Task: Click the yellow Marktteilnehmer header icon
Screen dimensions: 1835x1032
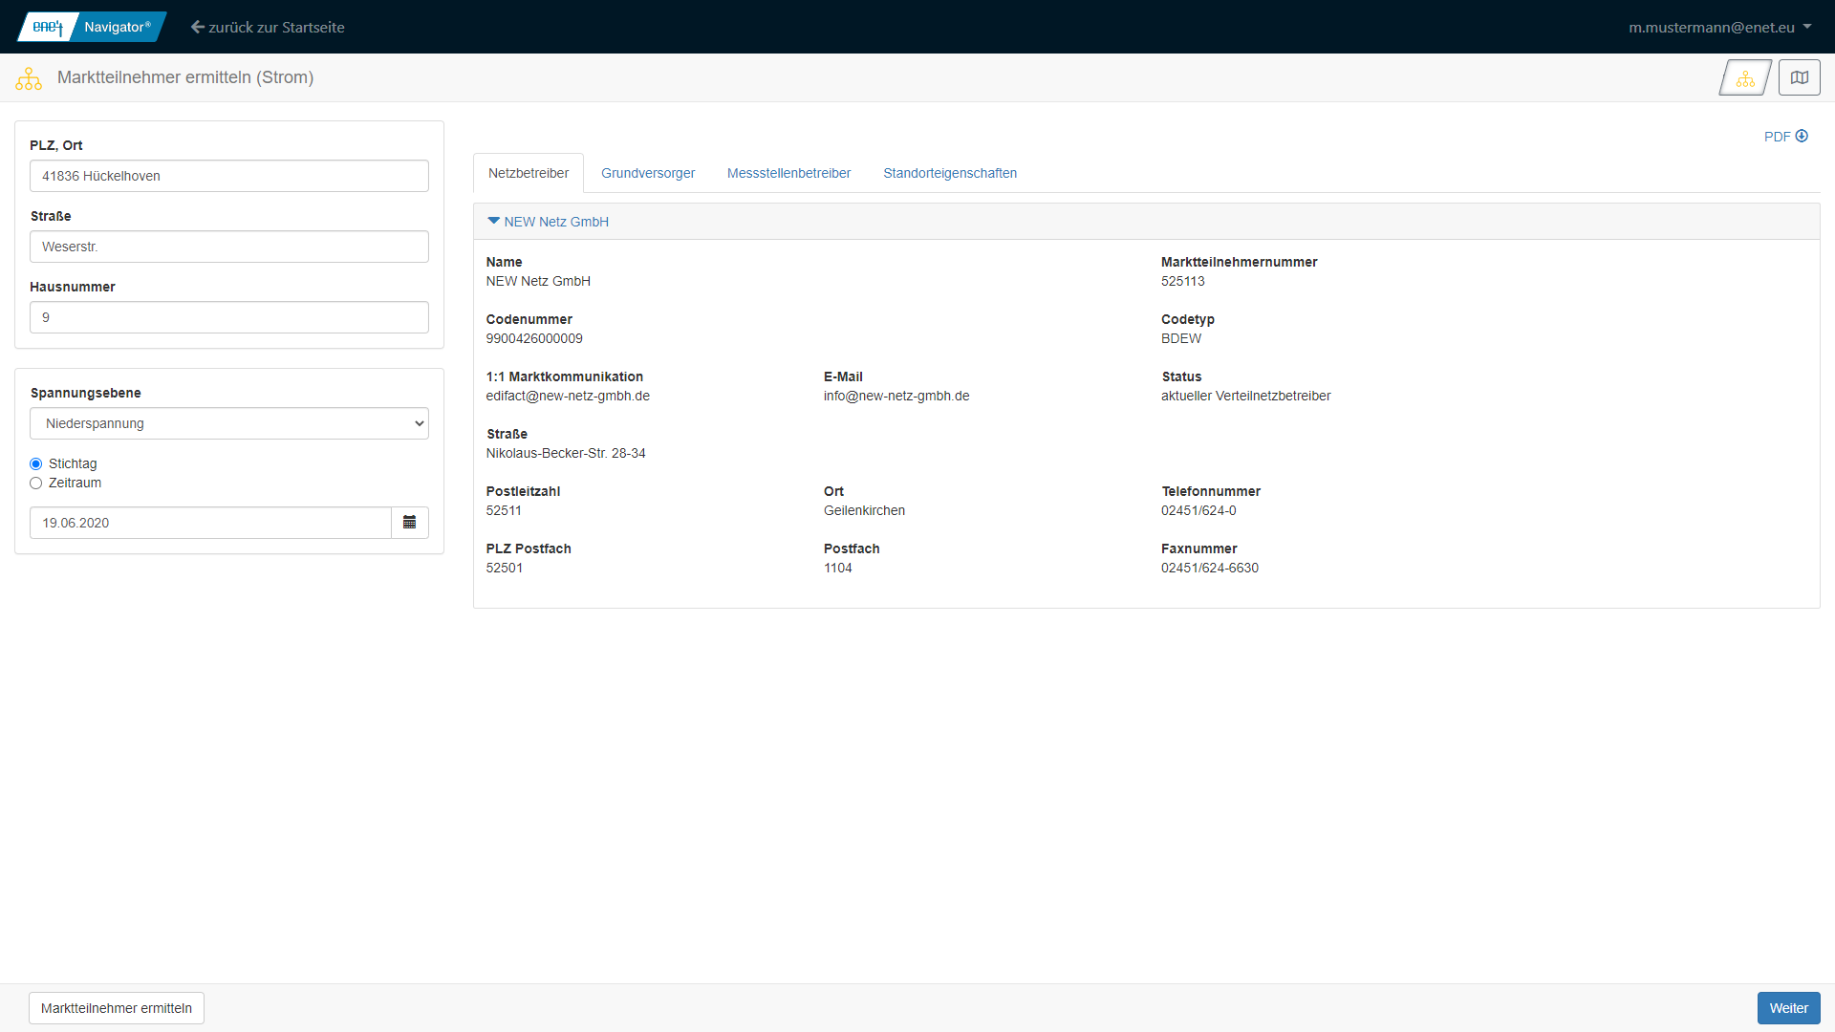Action: [29, 78]
